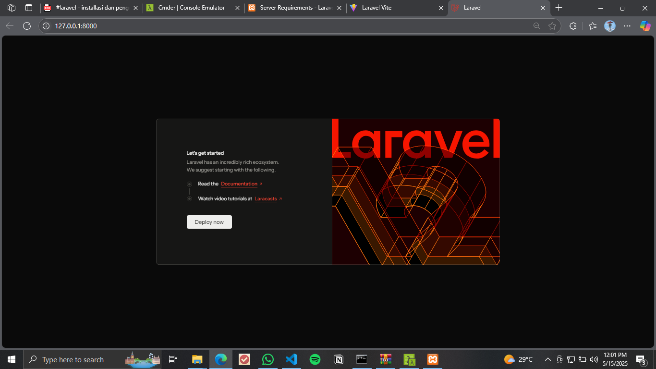Open the Laracasts link
Viewport: 656px width, 369px height.
coord(266,199)
